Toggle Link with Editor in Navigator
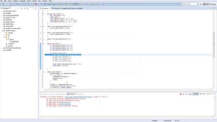This screenshot has height=122, width=217. (27, 8)
